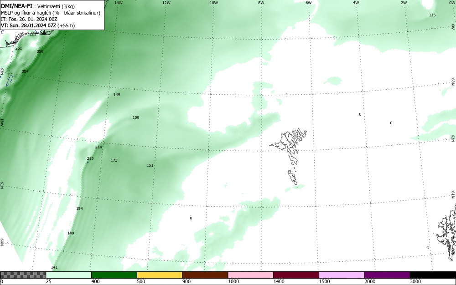Click the map value 151

[150, 165]
